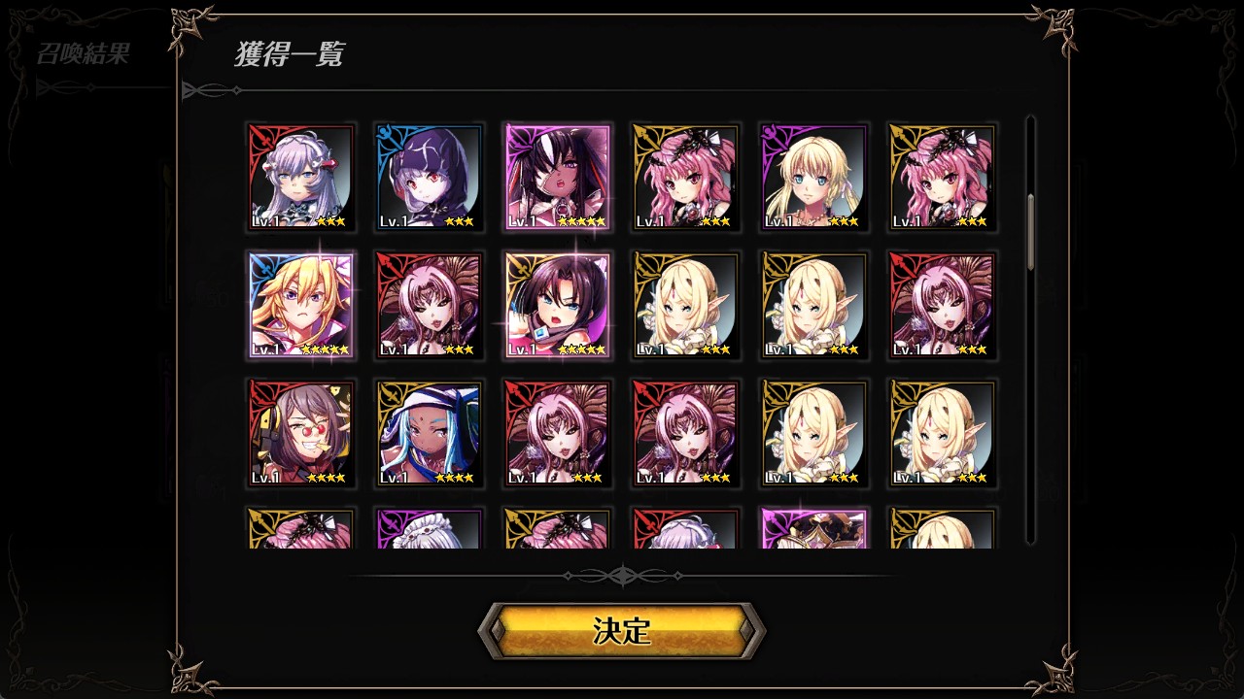Select the brown-haired girl with headphones and red glasses
Screen dimensions: 1244x699
point(301,433)
